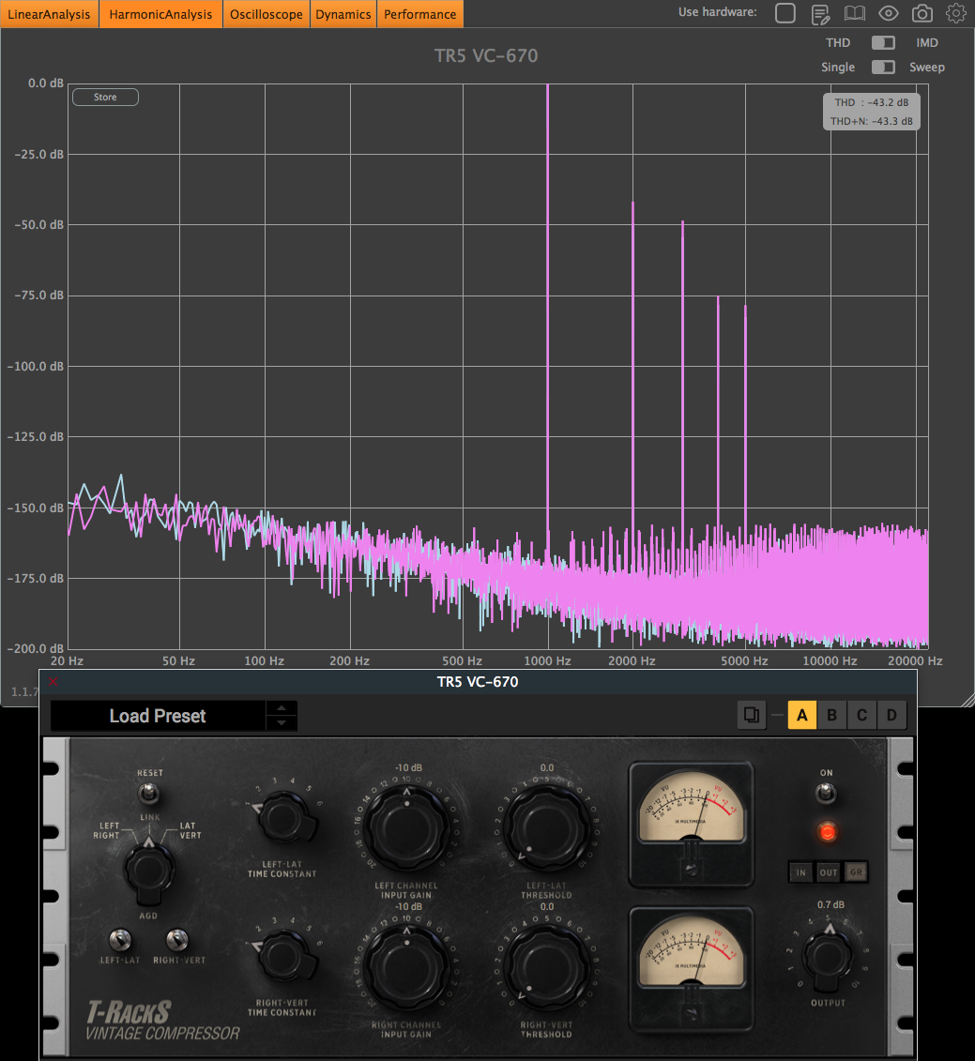Step to previous preset with up arrow
The width and height of the screenshot is (975, 1061).
pyautogui.click(x=282, y=708)
